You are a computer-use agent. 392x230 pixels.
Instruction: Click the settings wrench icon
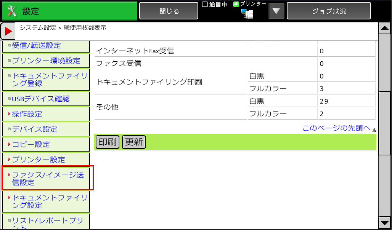(x=12, y=11)
